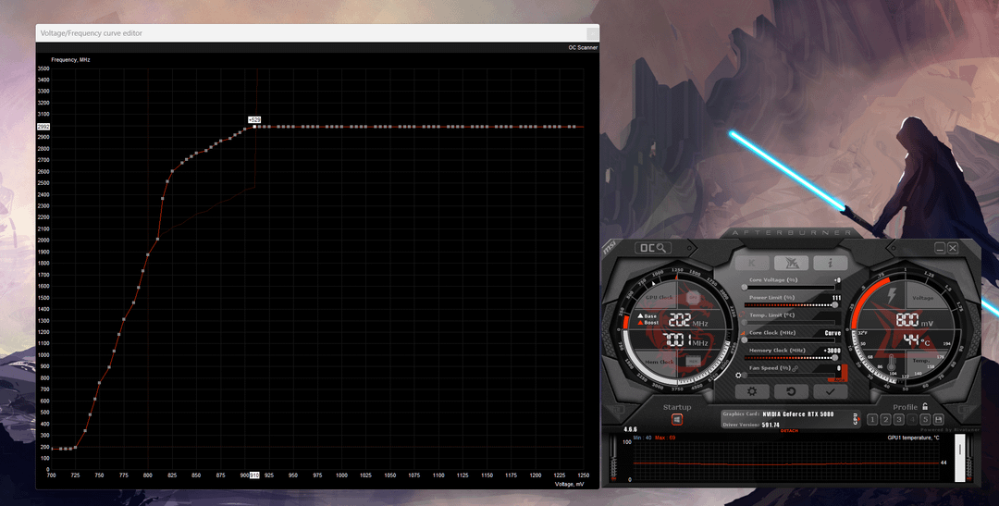
Task: Select profile slot 5
Action: [x=925, y=420]
